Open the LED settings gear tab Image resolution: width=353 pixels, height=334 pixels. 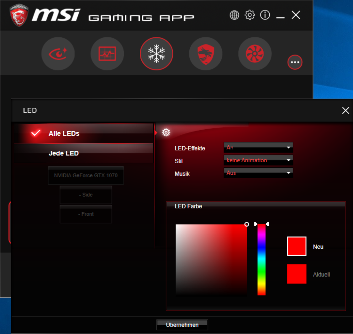click(x=166, y=132)
